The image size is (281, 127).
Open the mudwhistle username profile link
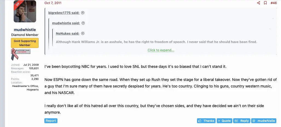click(25, 30)
